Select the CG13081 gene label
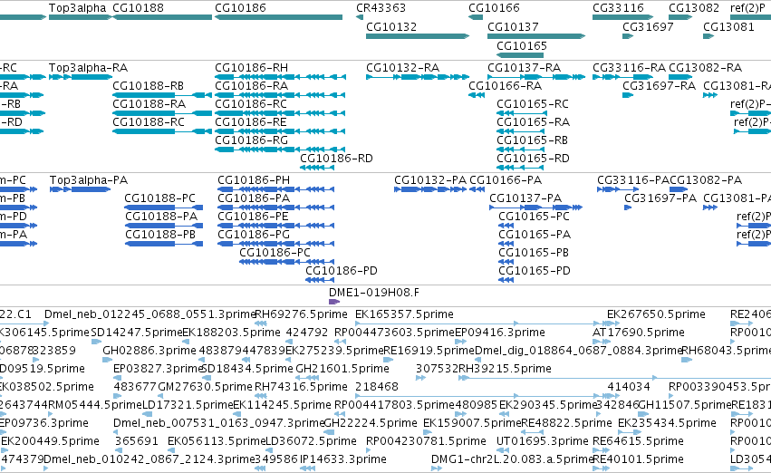This screenshot has width=771, height=473. pyautogui.click(x=728, y=26)
